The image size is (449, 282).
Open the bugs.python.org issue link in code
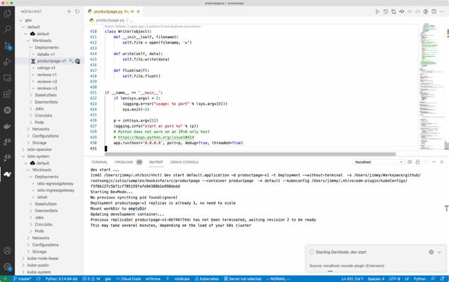pyautogui.click(x=156, y=137)
